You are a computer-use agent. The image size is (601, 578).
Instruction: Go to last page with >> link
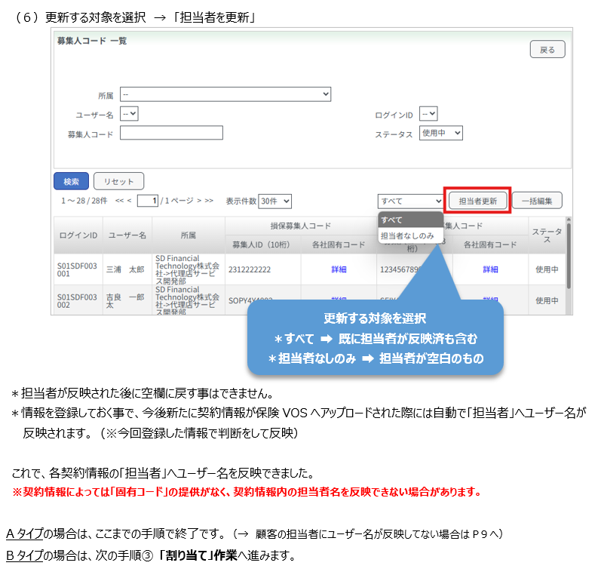[x=209, y=201]
